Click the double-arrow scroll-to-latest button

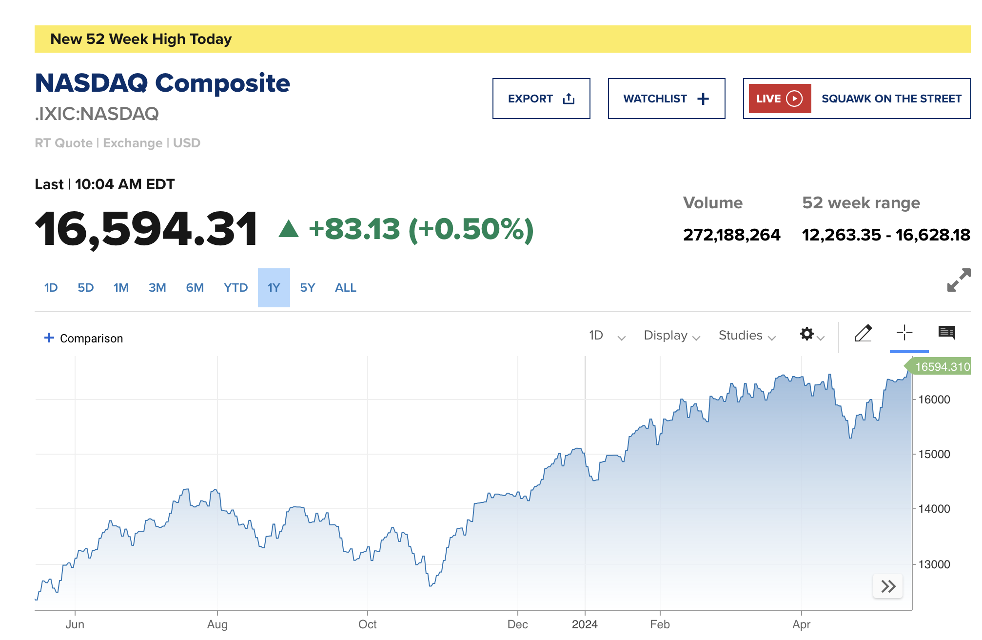[x=888, y=586]
